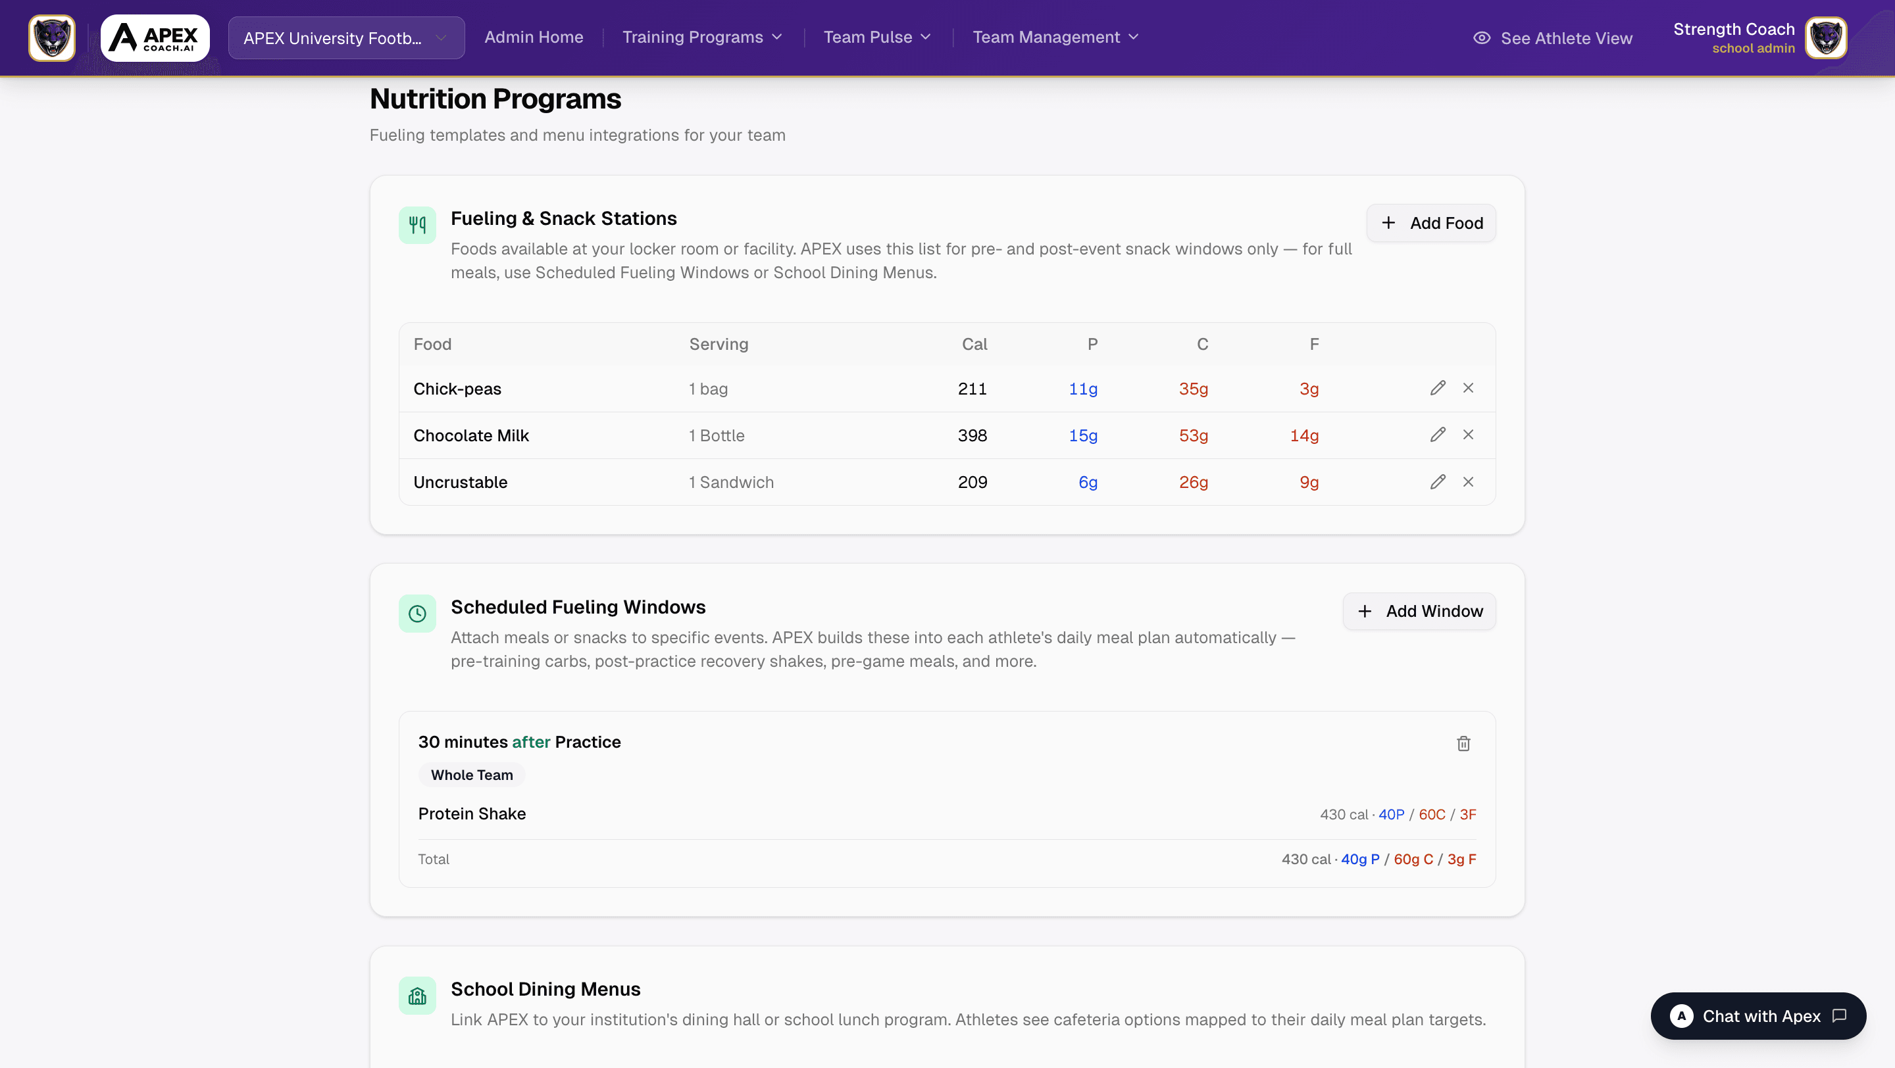The image size is (1895, 1068).
Task: Click the Add Window button
Action: coord(1419,612)
